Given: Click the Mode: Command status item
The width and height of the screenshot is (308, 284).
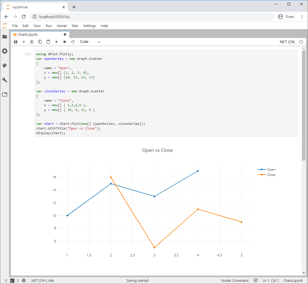Looking at the screenshot, I should [235, 281].
